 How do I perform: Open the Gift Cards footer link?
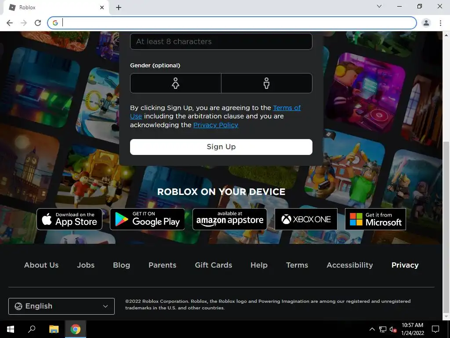(x=214, y=265)
